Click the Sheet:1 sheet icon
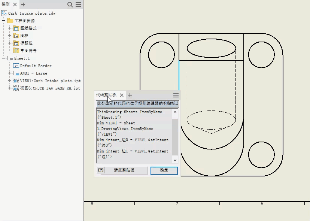The image size is (310, 221). coord(10,58)
